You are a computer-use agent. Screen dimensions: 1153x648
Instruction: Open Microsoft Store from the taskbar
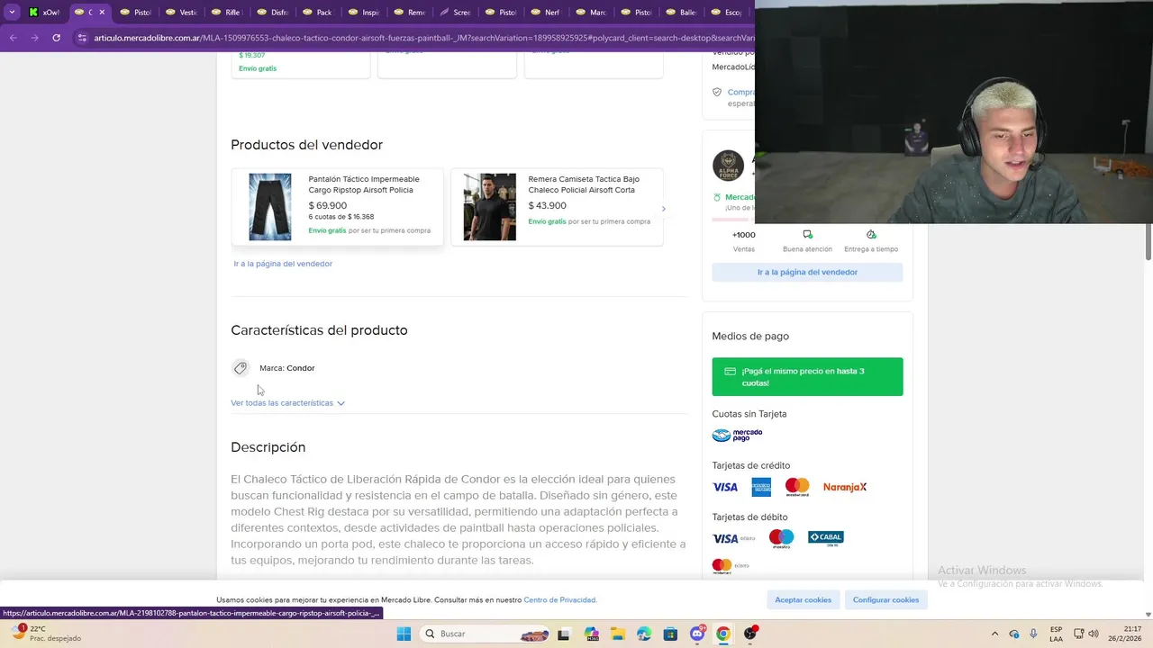click(x=670, y=634)
